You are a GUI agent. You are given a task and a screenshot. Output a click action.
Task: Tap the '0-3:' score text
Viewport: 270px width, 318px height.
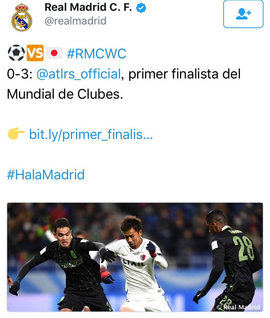[x=20, y=73]
